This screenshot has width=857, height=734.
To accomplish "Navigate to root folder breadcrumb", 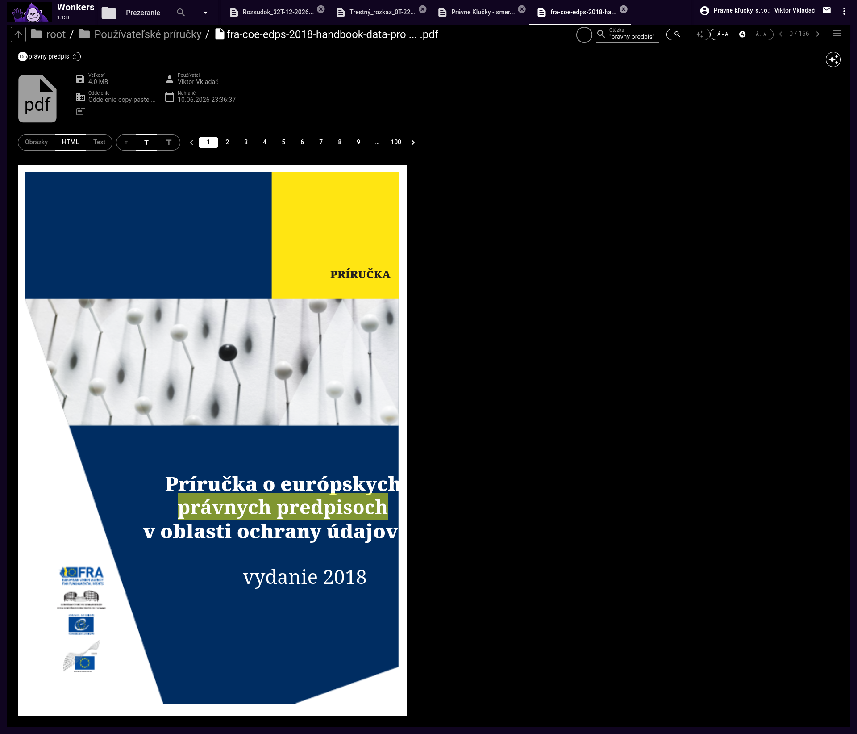I will pyautogui.click(x=48, y=34).
